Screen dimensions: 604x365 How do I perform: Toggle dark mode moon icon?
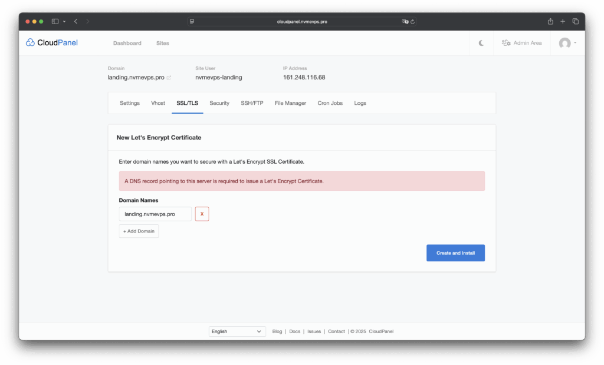(481, 43)
